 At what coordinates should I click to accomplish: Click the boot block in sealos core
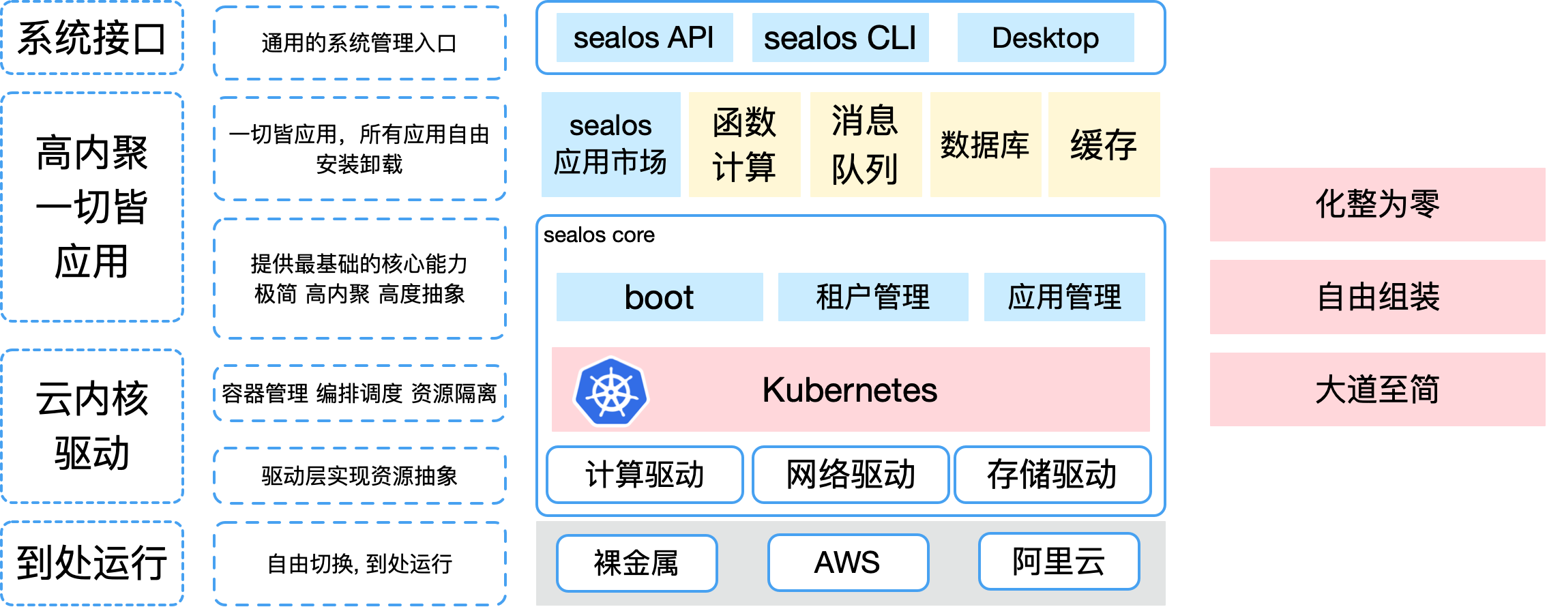[x=660, y=297]
